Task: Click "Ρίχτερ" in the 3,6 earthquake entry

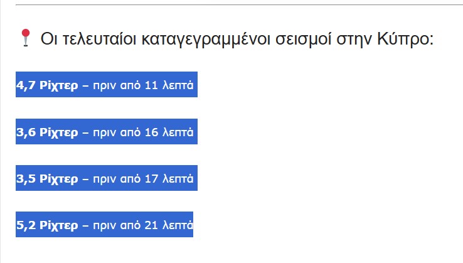Action: pos(58,132)
